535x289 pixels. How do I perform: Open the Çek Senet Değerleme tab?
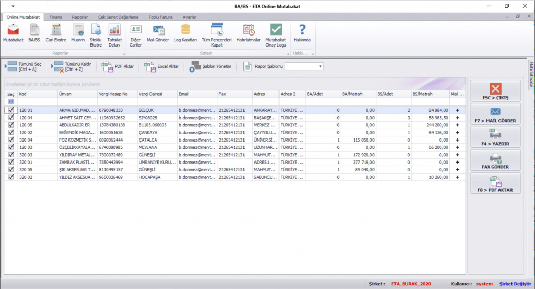[x=119, y=17]
